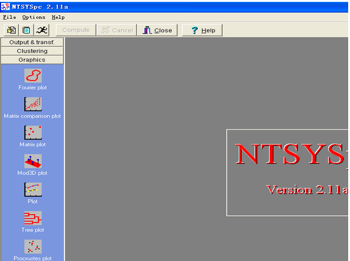Open the Help menu in menu bar

pyautogui.click(x=58, y=17)
